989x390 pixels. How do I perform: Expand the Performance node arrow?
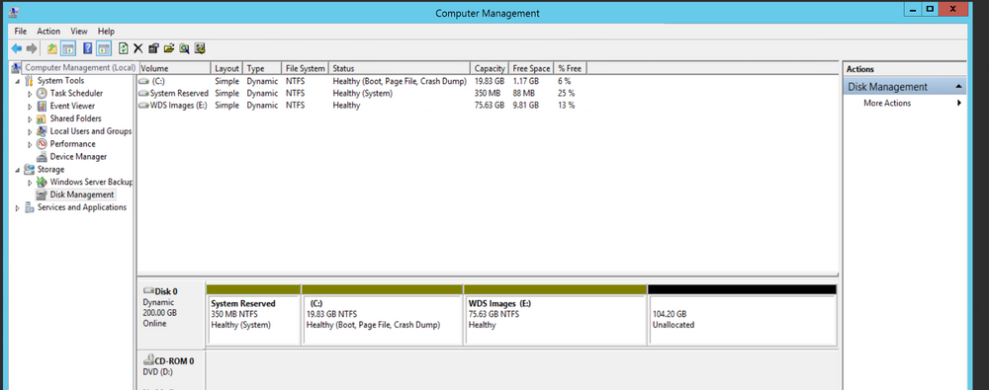(x=30, y=143)
